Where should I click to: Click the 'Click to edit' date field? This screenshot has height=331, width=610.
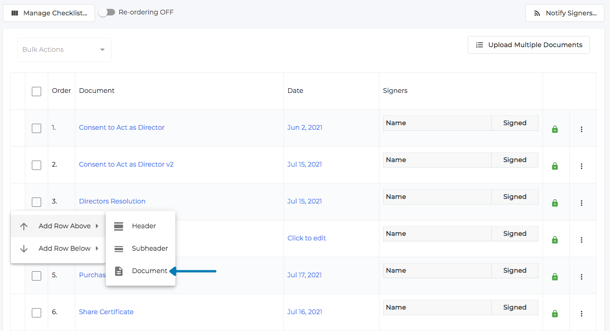click(306, 238)
